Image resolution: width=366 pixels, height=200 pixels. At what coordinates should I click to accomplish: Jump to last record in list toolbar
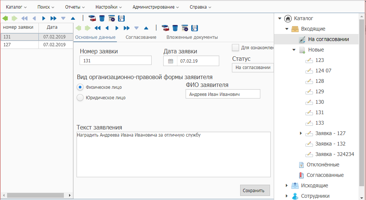53,18
